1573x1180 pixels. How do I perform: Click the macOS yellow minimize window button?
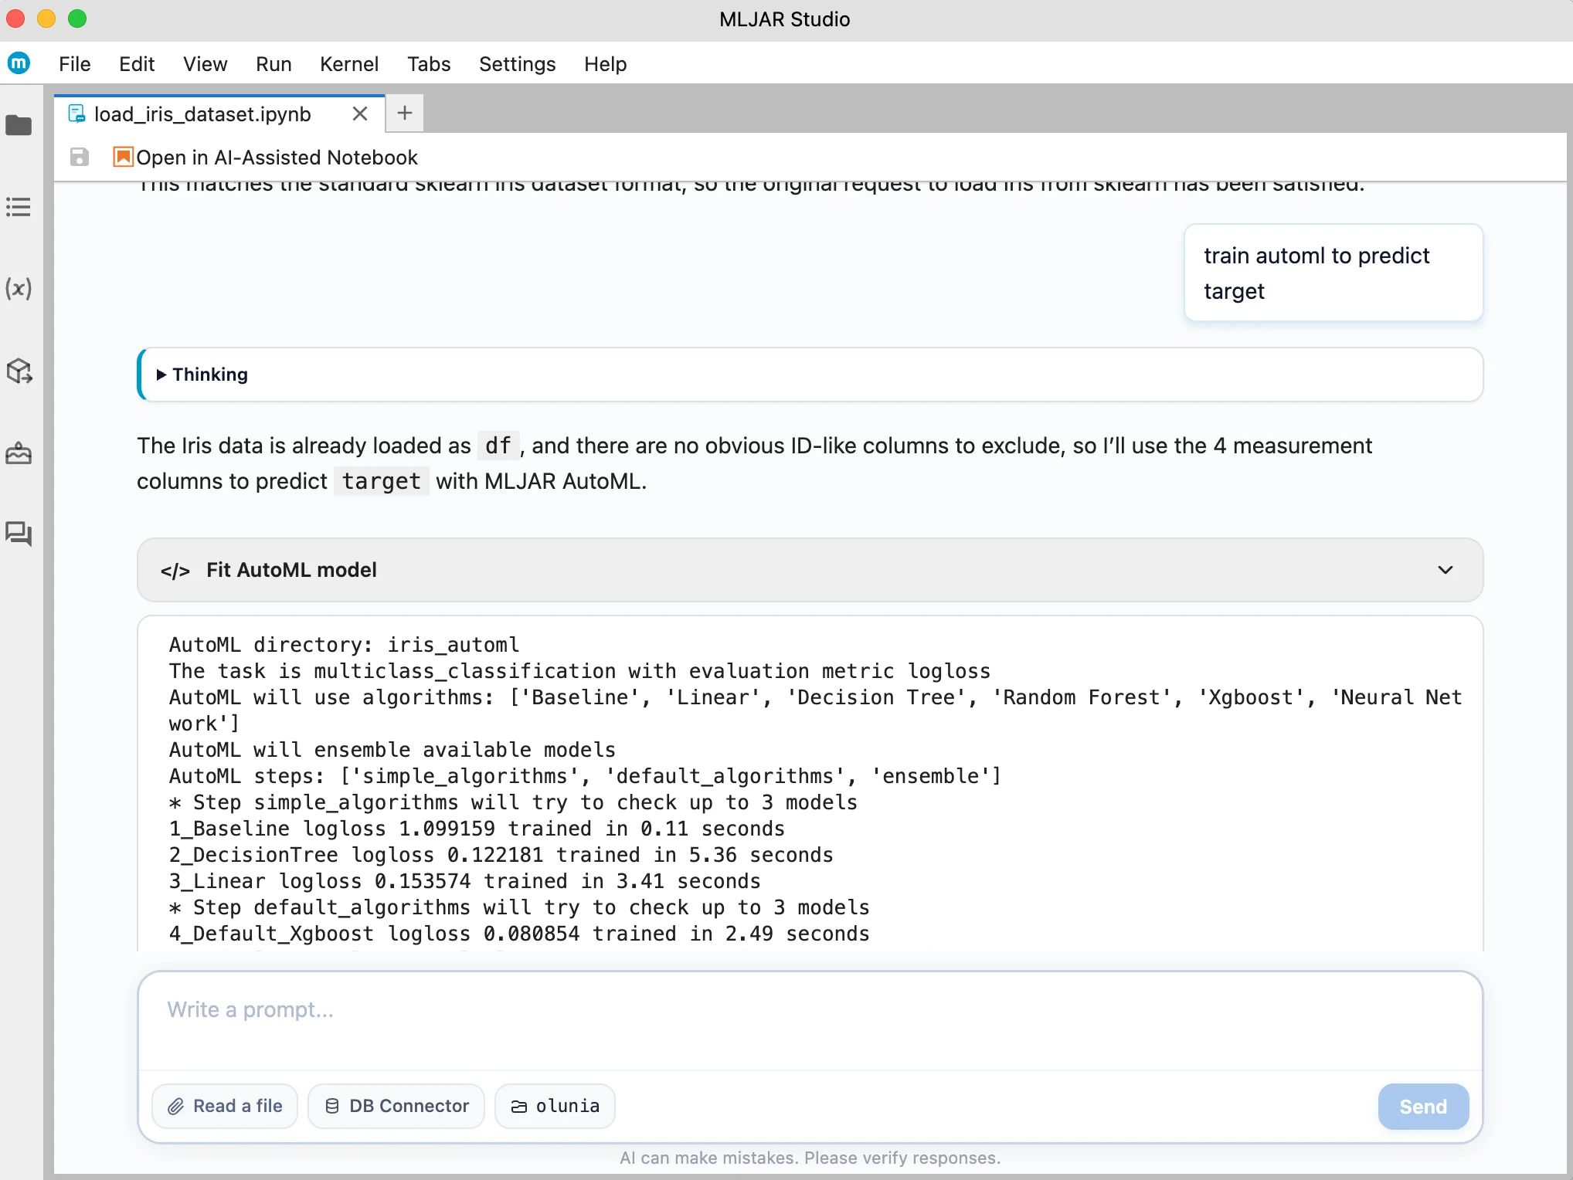pos(46,19)
